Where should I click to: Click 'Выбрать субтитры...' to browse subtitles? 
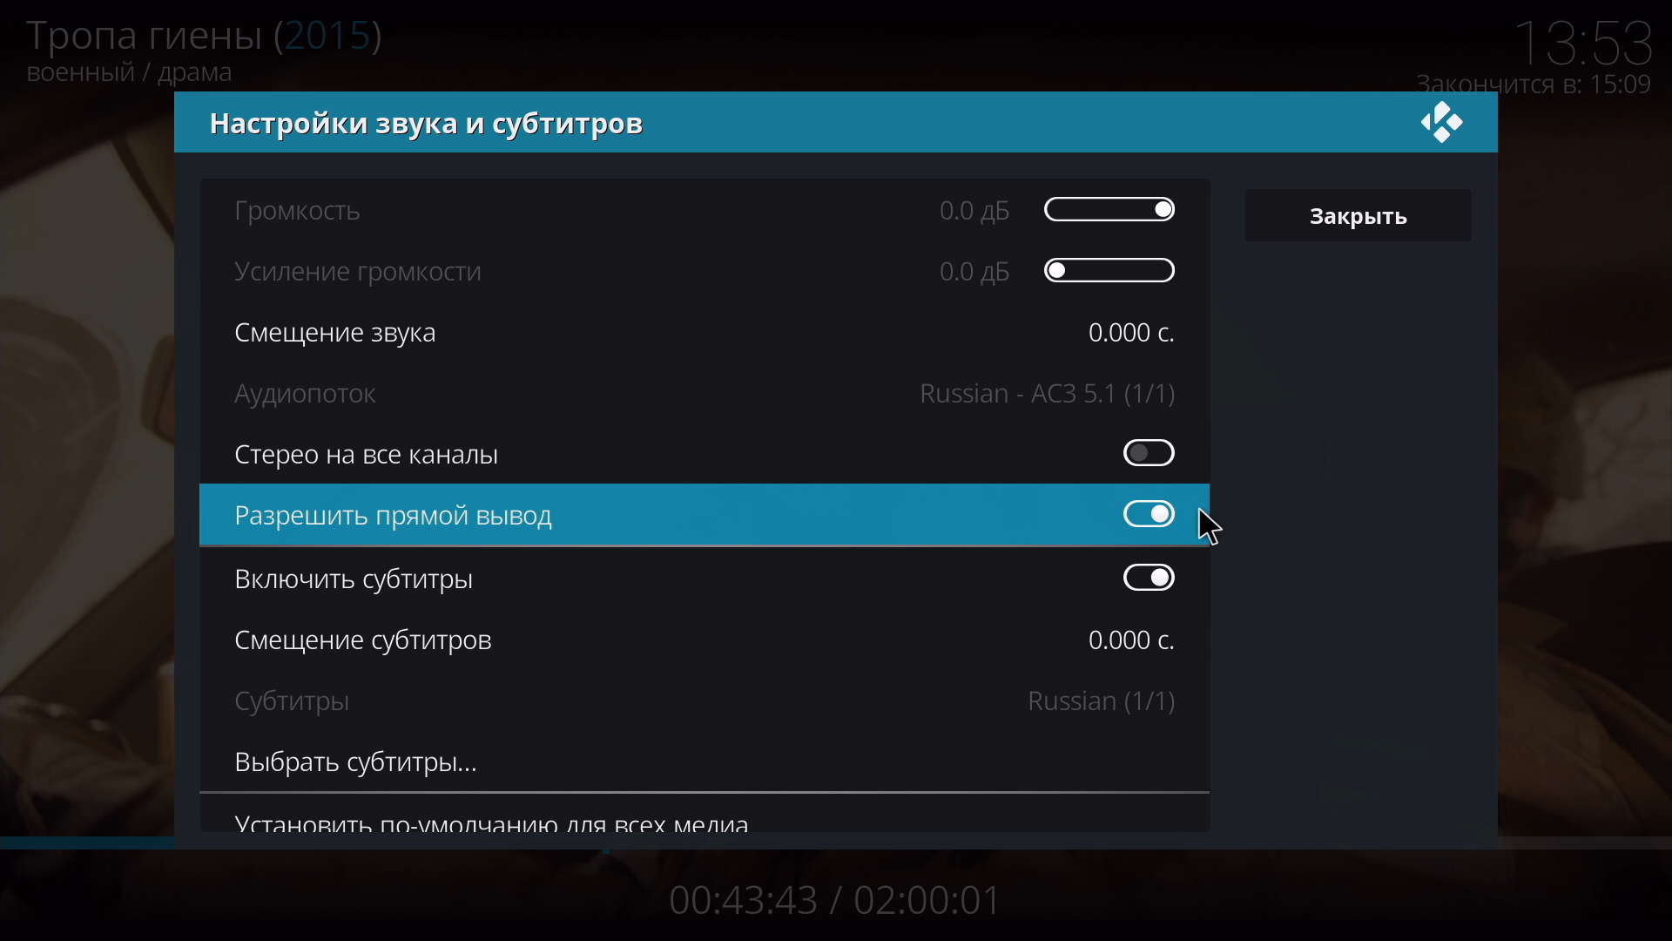(705, 762)
